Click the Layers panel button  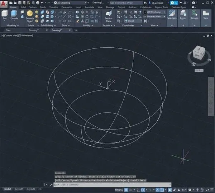[183, 15]
